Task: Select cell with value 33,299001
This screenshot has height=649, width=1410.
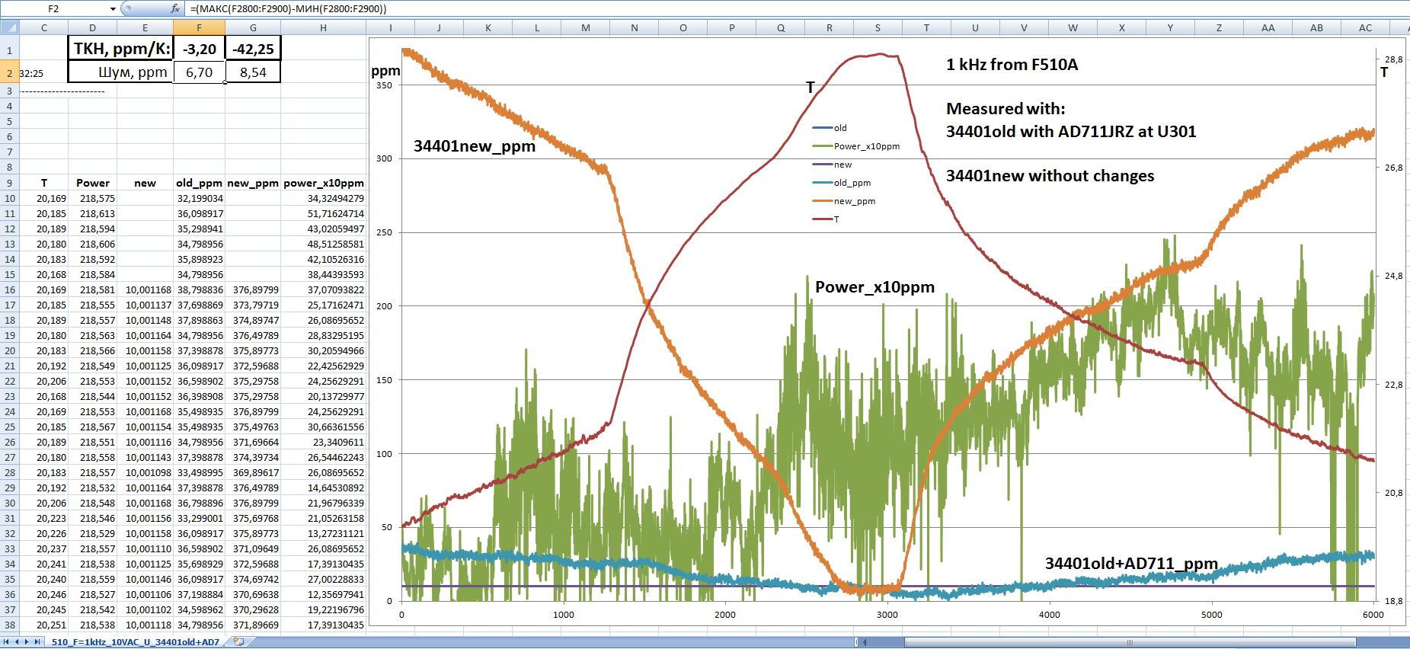Action: (x=199, y=518)
